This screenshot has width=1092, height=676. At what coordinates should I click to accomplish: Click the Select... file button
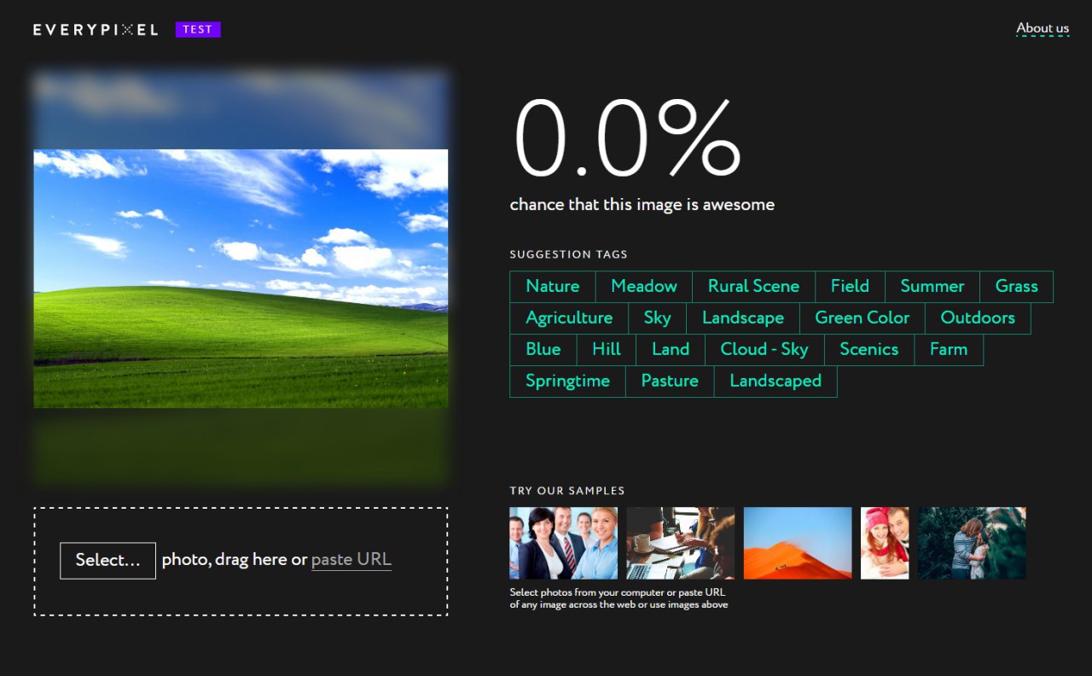(107, 561)
